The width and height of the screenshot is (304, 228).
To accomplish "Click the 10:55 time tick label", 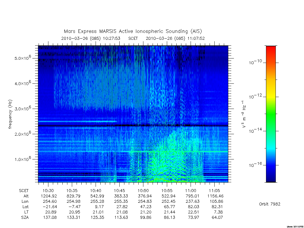I will [167, 191].
